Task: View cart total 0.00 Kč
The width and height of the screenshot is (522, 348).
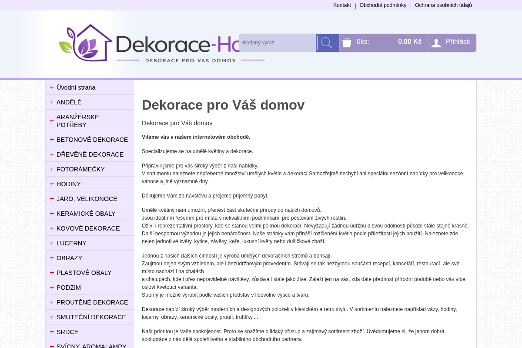Action: 410,42
